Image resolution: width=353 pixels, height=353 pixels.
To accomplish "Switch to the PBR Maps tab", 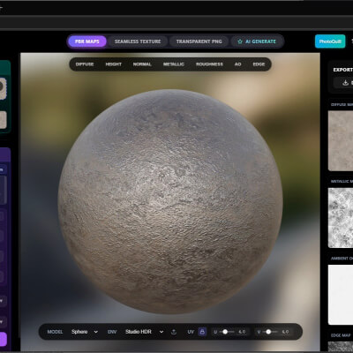I will (87, 41).
